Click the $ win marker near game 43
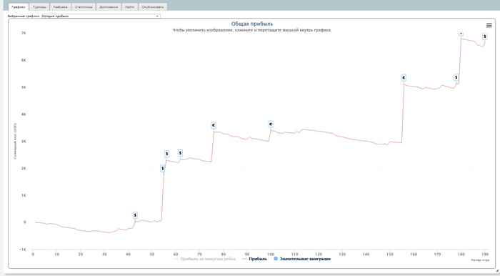 click(135, 215)
